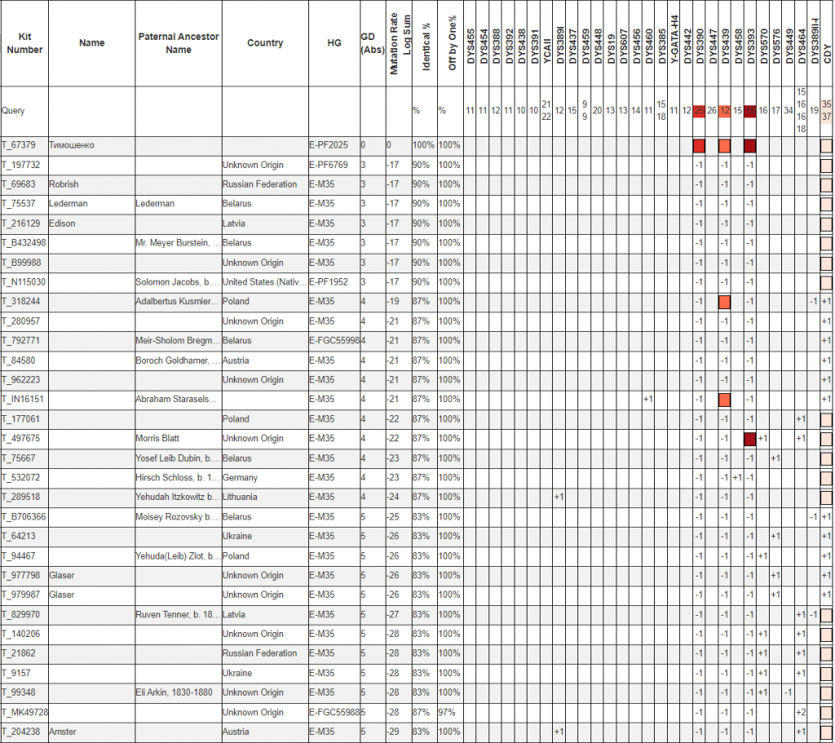Click the Kit Number column header

tap(24, 43)
